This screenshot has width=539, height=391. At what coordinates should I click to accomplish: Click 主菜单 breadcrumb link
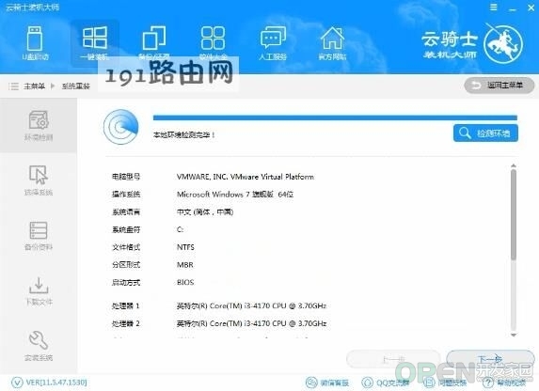click(35, 86)
